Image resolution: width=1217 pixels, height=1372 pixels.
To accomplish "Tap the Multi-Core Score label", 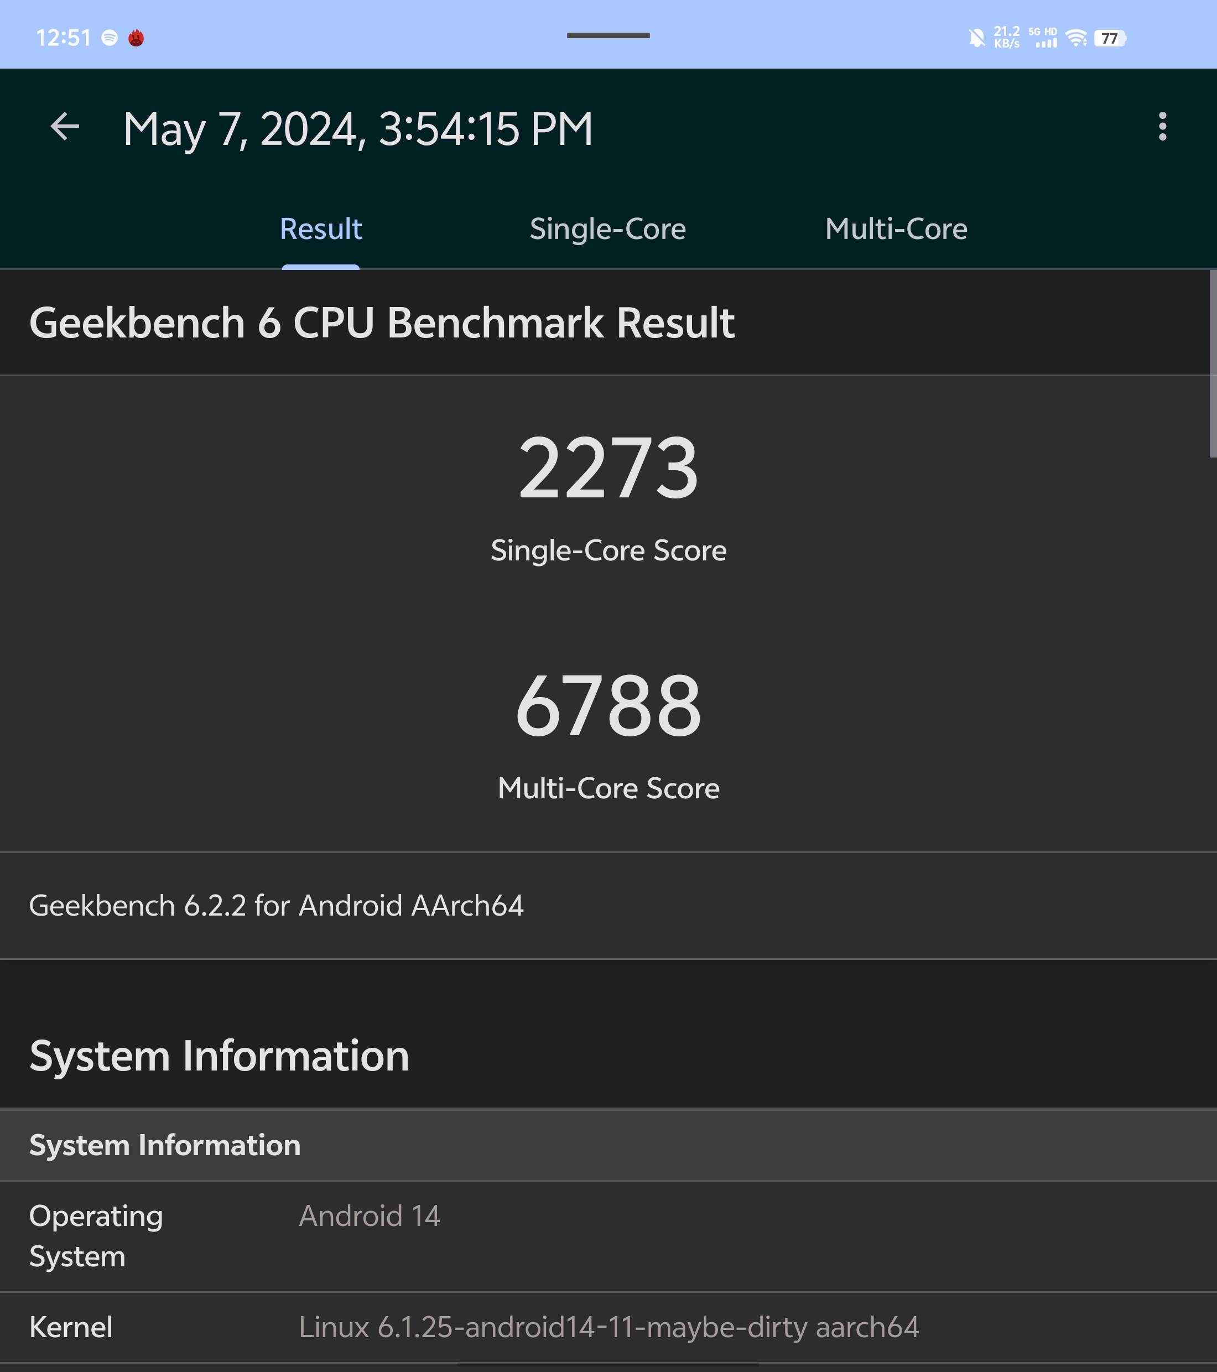I will (x=608, y=788).
